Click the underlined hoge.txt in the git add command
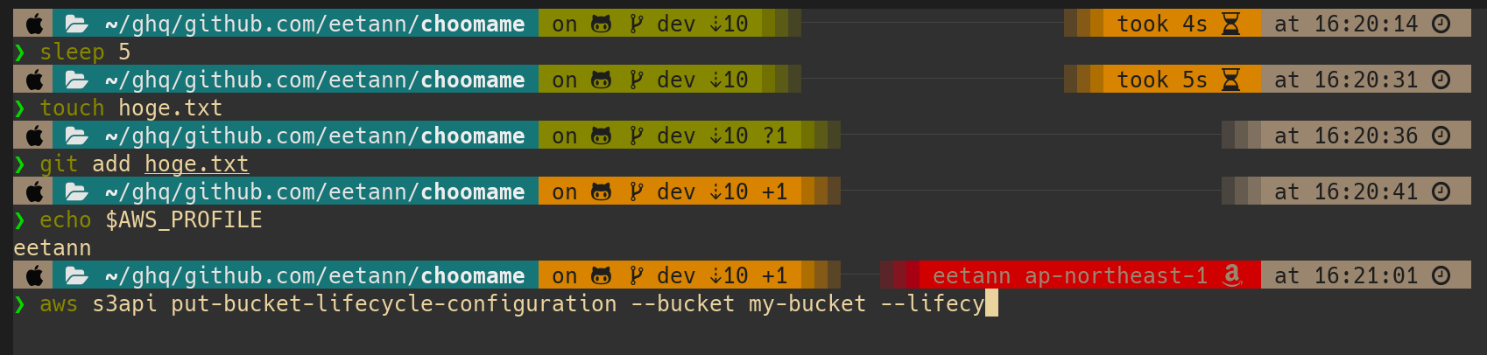The image size is (1487, 355). [x=196, y=164]
